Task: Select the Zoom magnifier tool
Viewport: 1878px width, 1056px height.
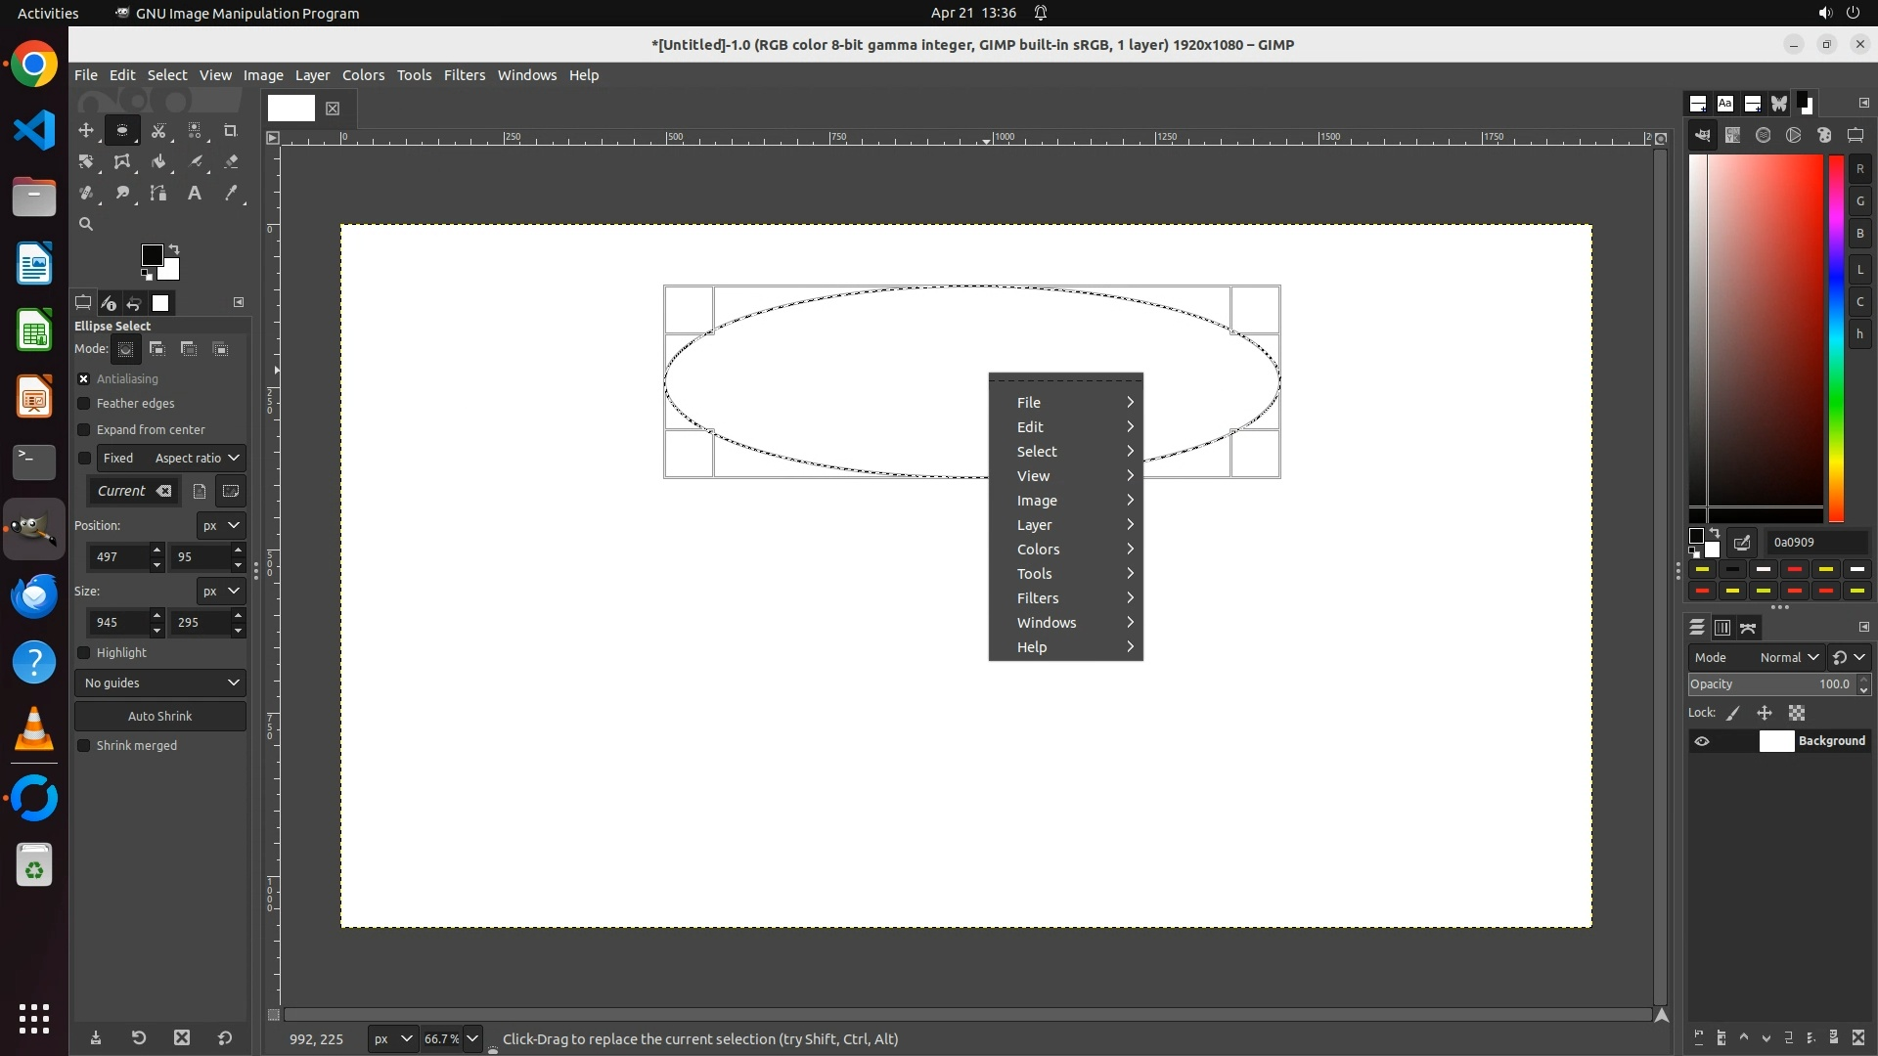Action: point(86,224)
